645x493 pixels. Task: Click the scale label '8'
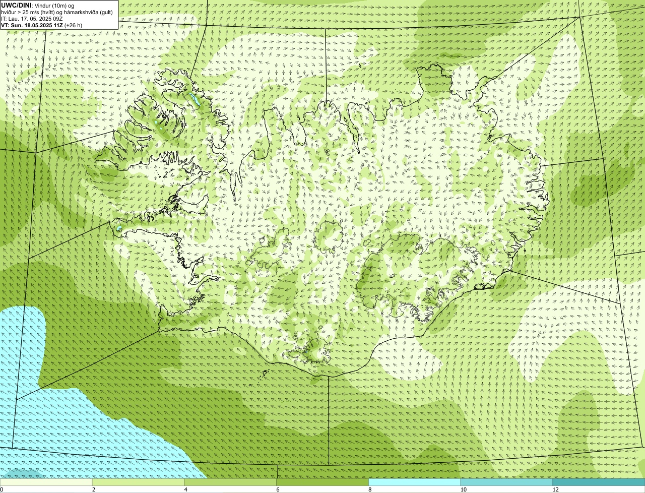point(370,489)
